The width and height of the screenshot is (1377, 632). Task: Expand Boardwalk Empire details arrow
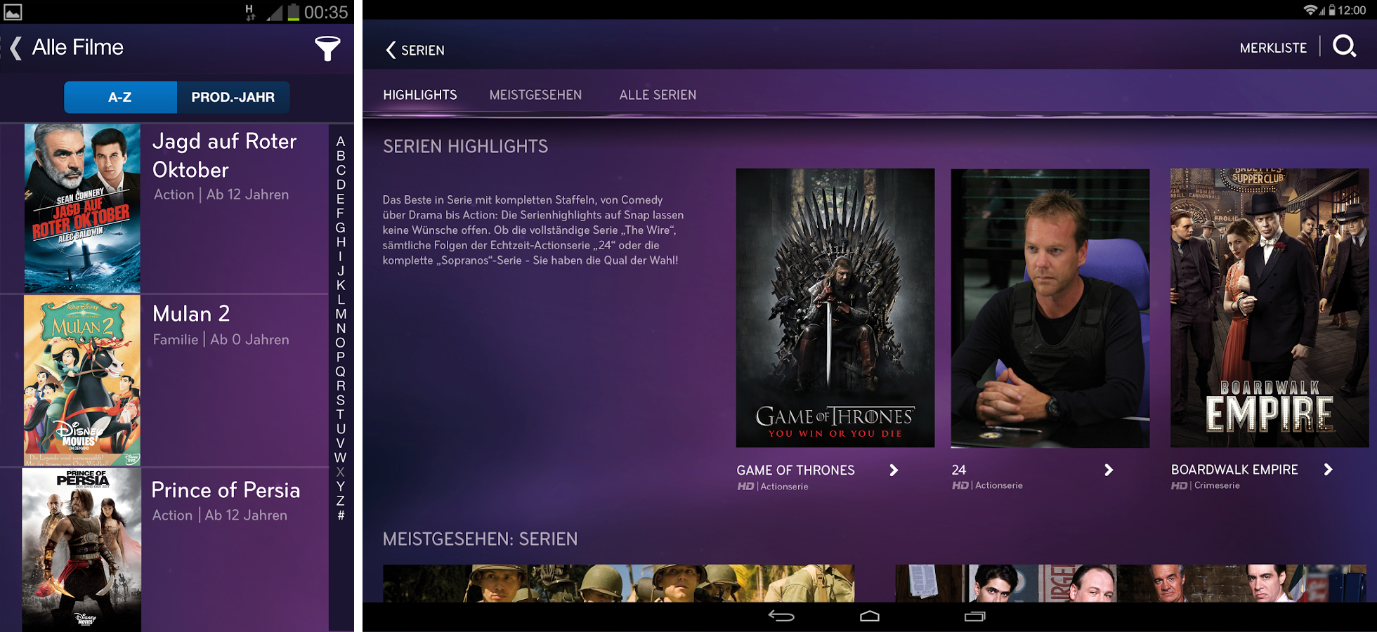(1328, 469)
